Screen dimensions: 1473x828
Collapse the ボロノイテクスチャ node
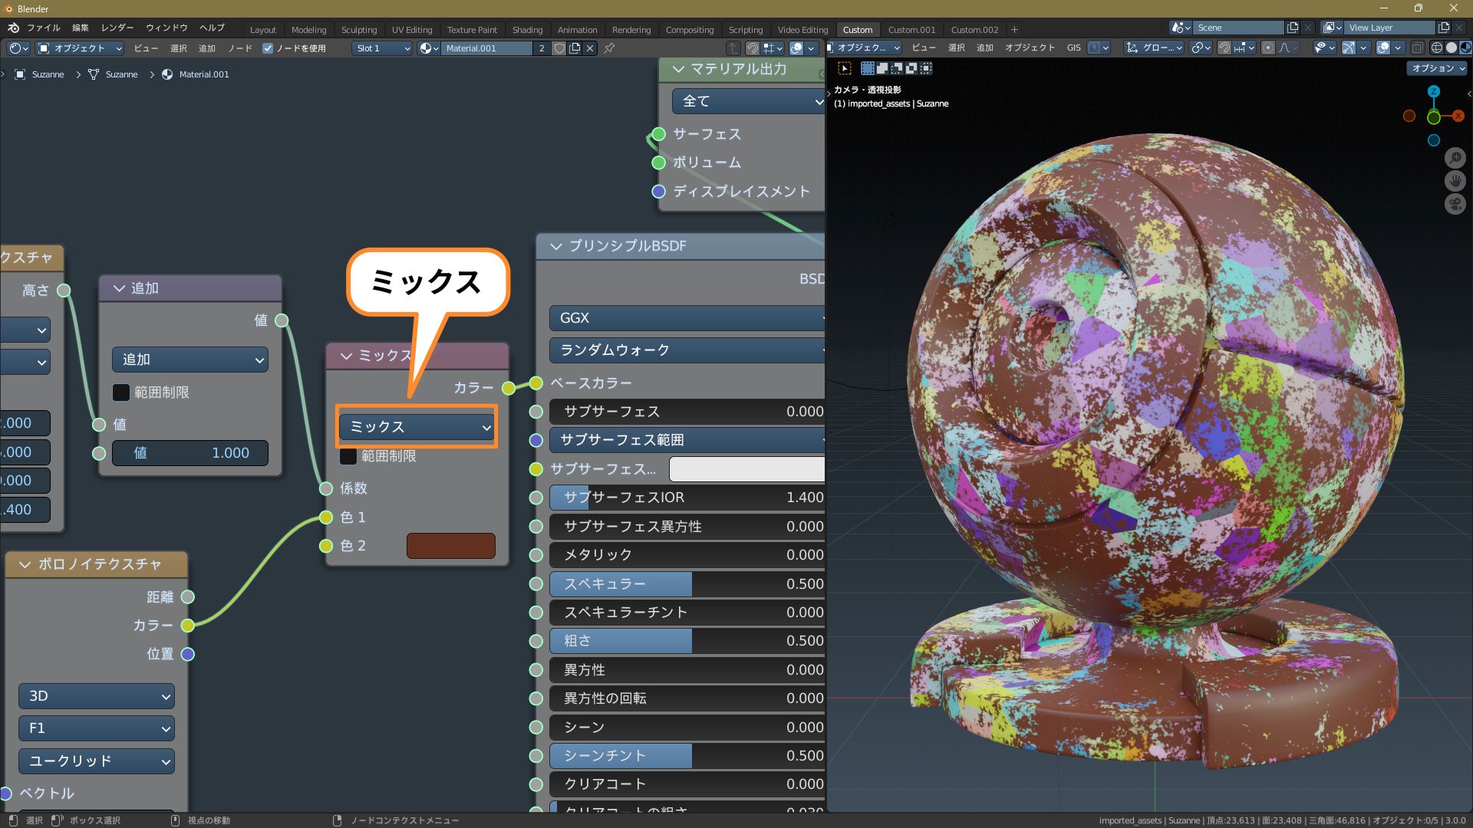(25, 565)
